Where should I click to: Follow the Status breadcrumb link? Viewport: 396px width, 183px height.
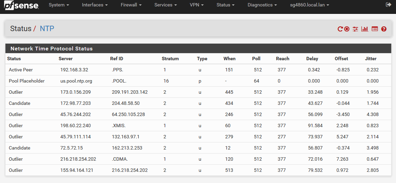(x=21, y=28)
